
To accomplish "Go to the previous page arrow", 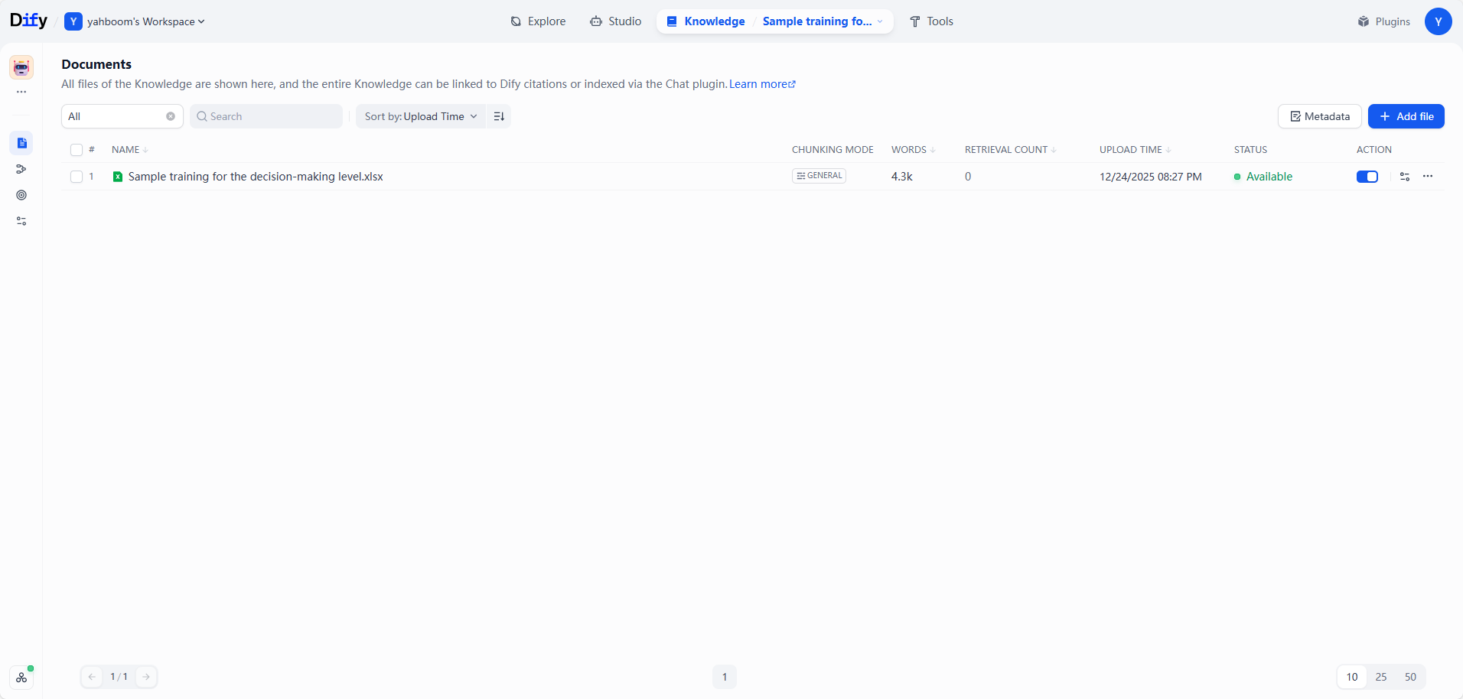I will click(x=92, y=677).
